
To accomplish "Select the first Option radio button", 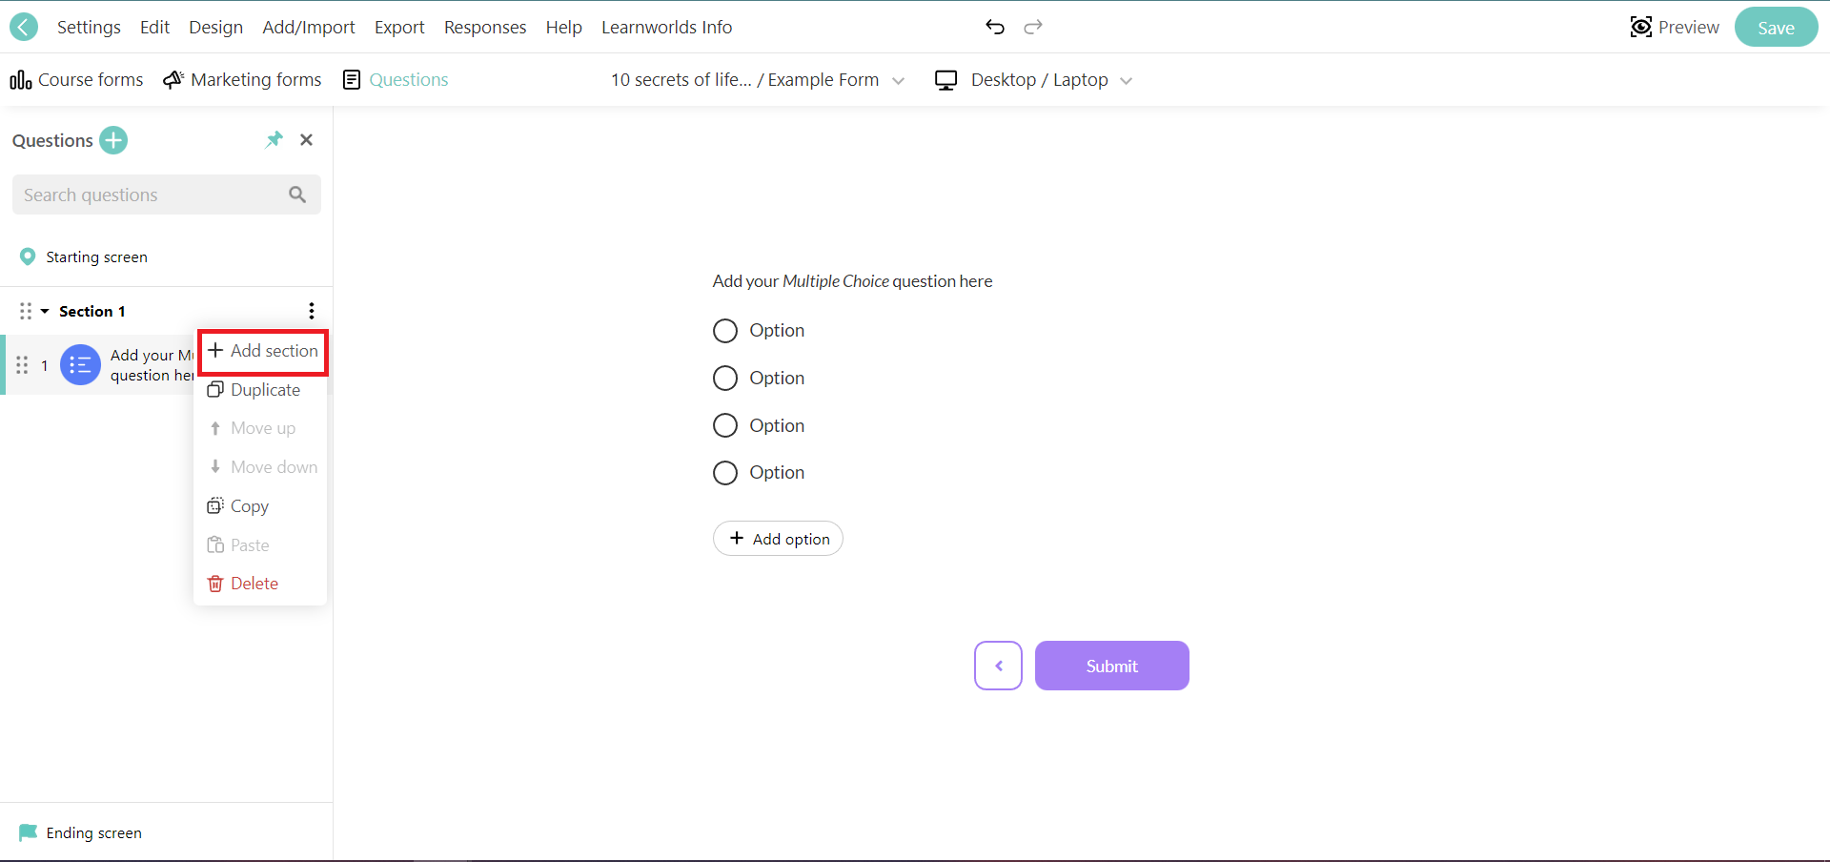I will [725, 330].
